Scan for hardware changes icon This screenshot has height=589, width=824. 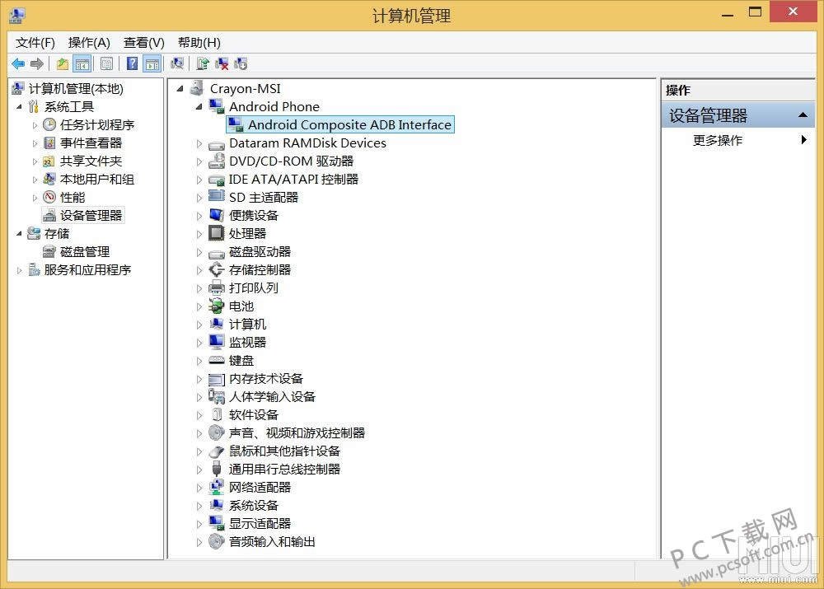(176, 64)
